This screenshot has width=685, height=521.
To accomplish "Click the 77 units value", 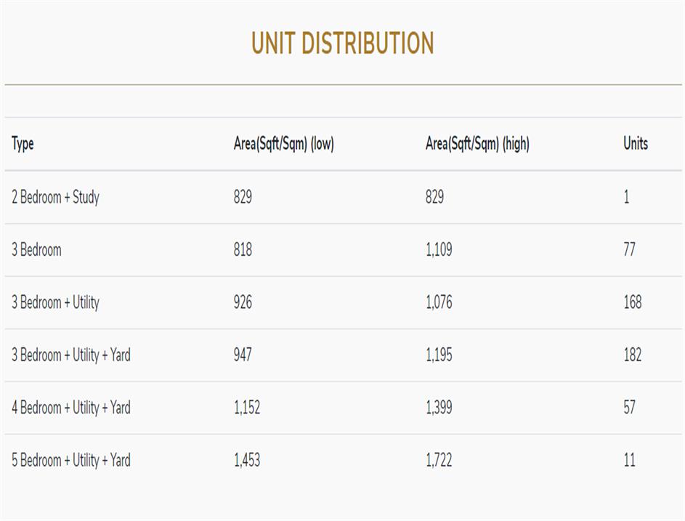I will coord(629,250).
